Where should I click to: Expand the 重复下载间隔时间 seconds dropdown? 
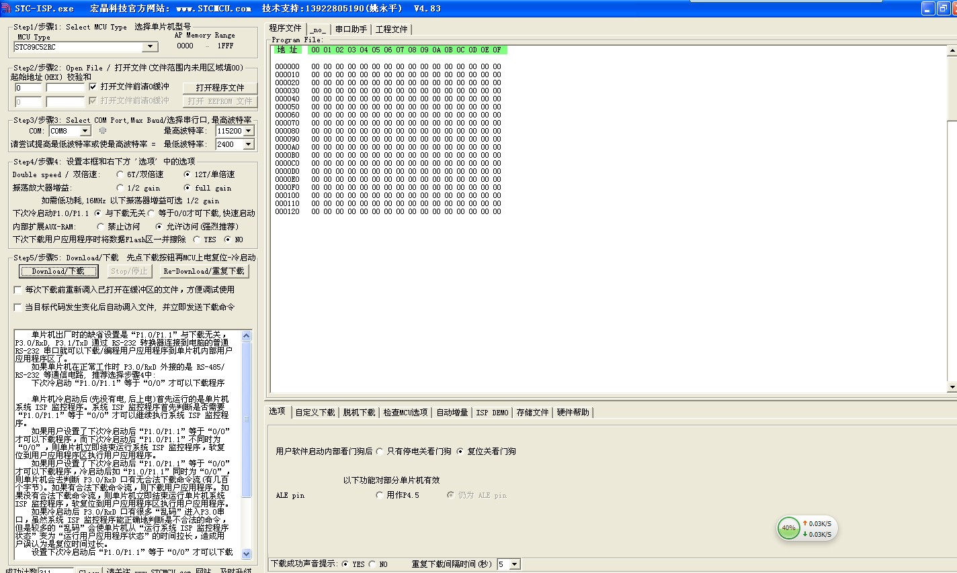(x=515, y=564)
